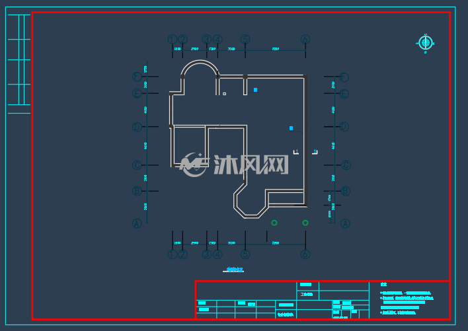
Task: Select axis bubble 3 in the top row
Action: [x=206, y=40]
